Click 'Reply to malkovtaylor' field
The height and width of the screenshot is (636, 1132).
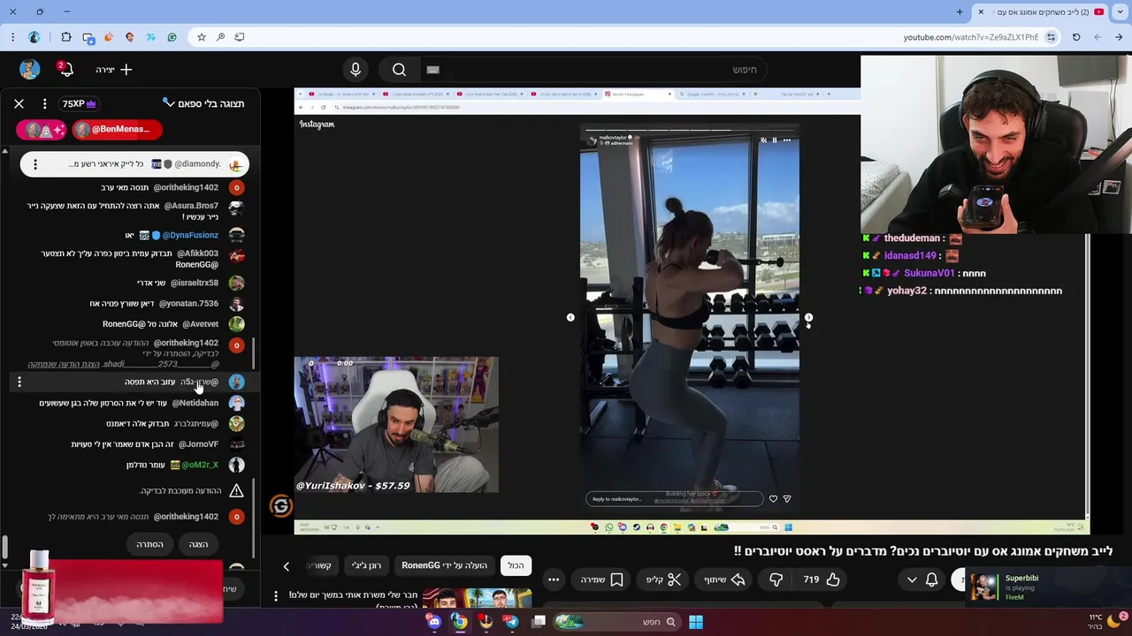pyautogui.click(x=674, y=499)
